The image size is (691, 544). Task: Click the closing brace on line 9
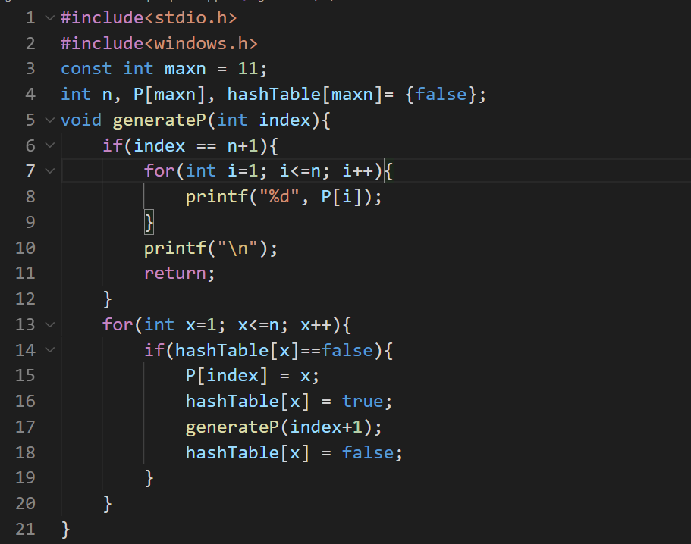(x=149, y=222)
